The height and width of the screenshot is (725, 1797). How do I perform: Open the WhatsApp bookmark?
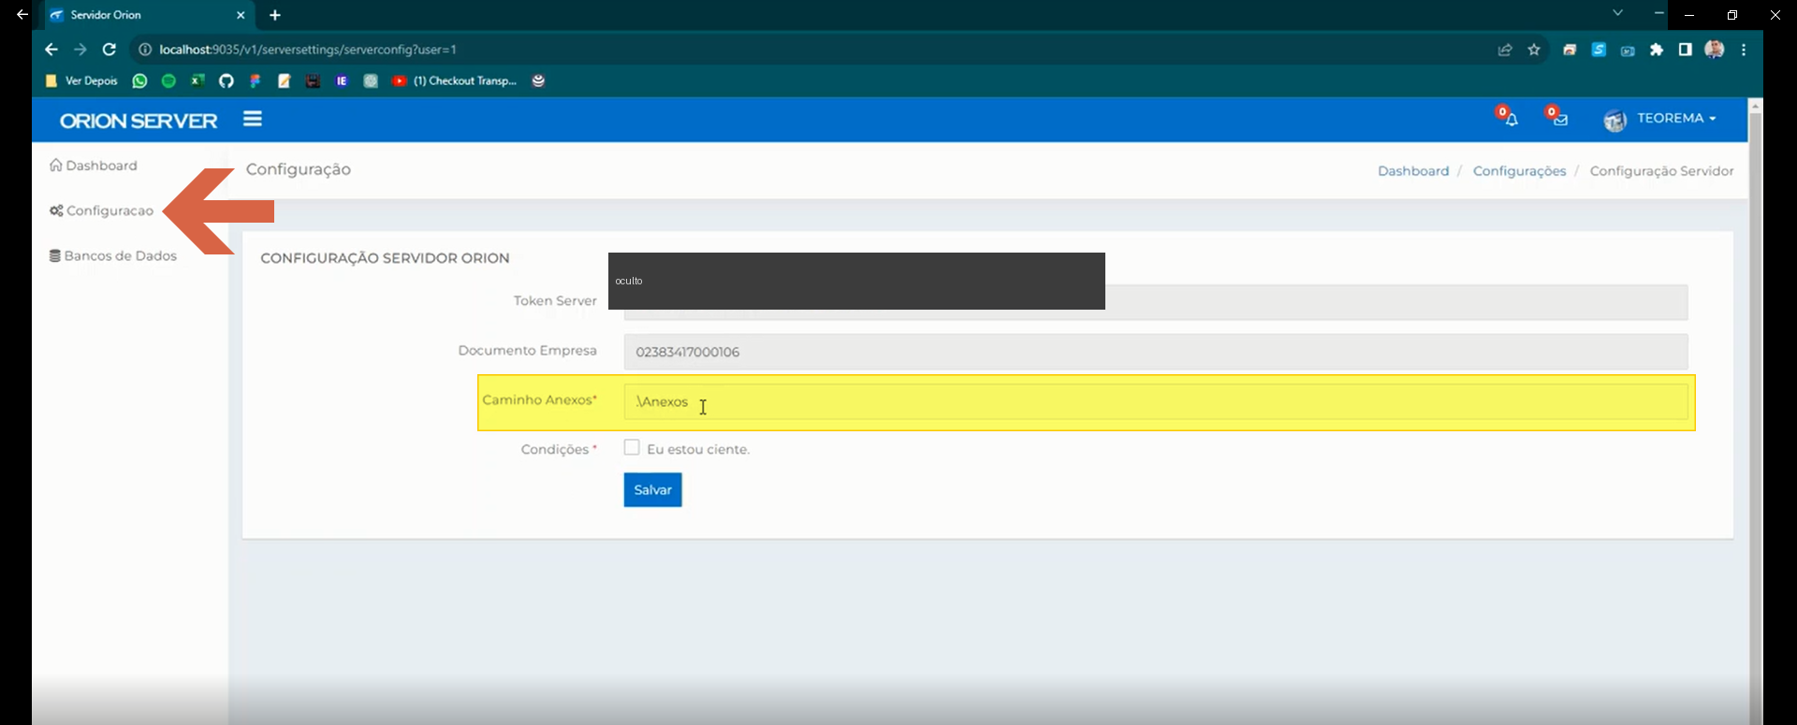[139, 80]
